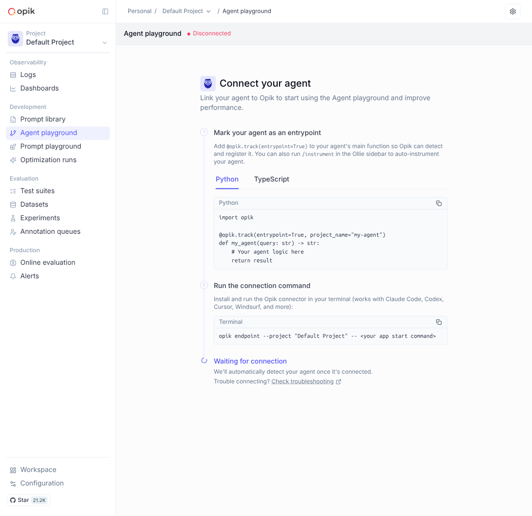Open Annotation queues

[x=58, y=231]
